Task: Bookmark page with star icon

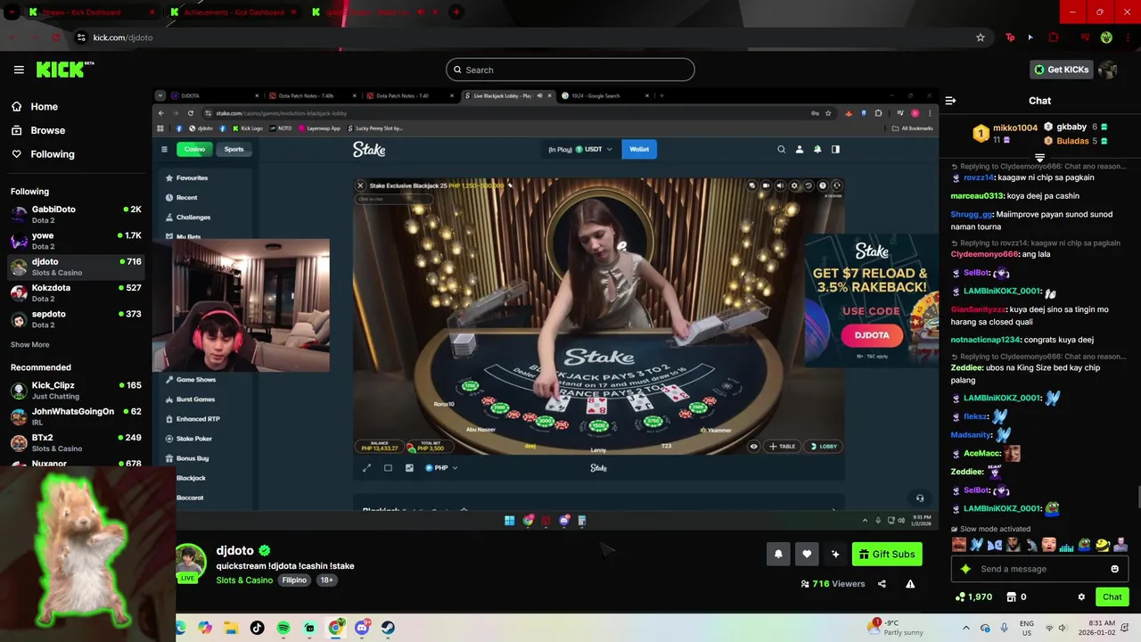Action: 981,37
